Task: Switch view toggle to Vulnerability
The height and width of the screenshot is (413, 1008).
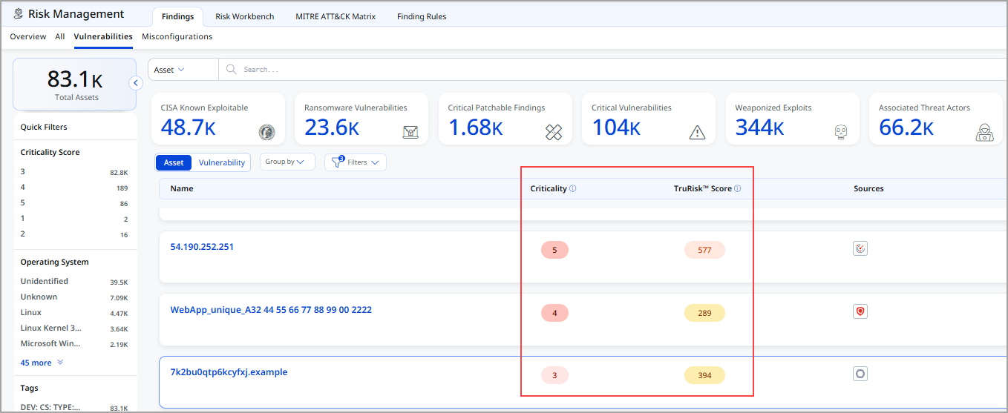Action: click(221, 162)
